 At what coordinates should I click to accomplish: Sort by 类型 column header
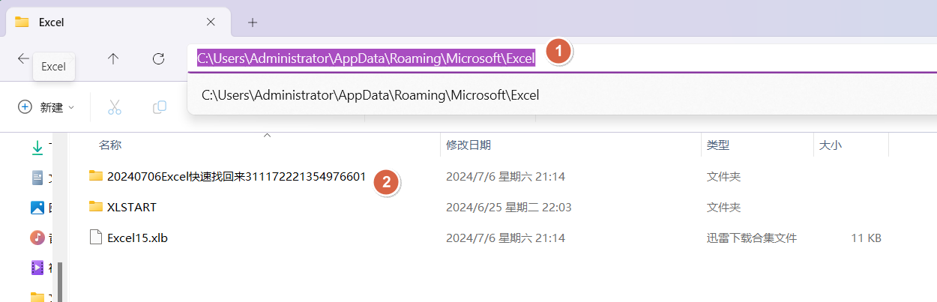pyautogui.click(x=718, y=145)
